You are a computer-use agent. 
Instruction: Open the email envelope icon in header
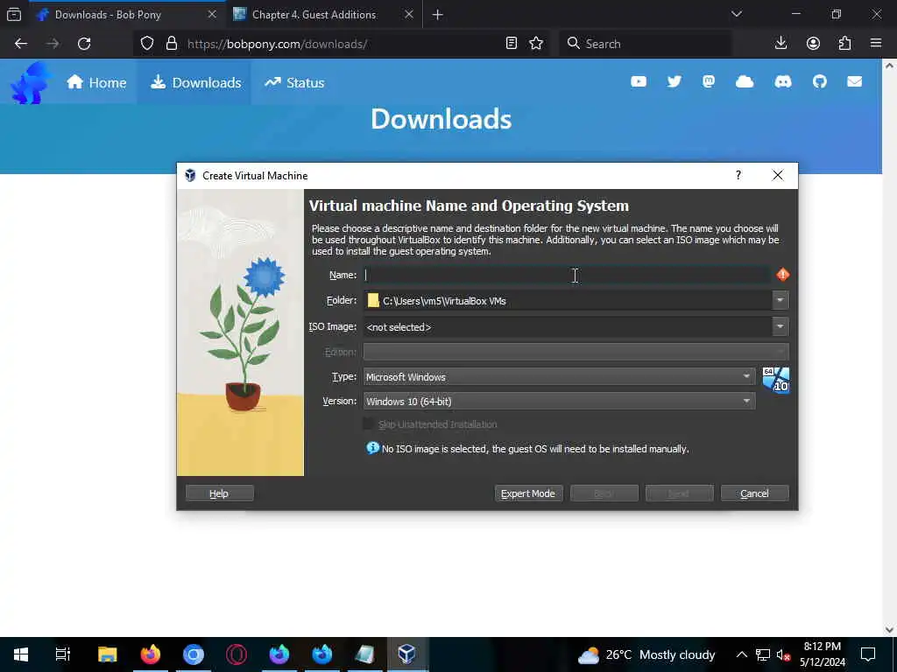pos(854,81)
